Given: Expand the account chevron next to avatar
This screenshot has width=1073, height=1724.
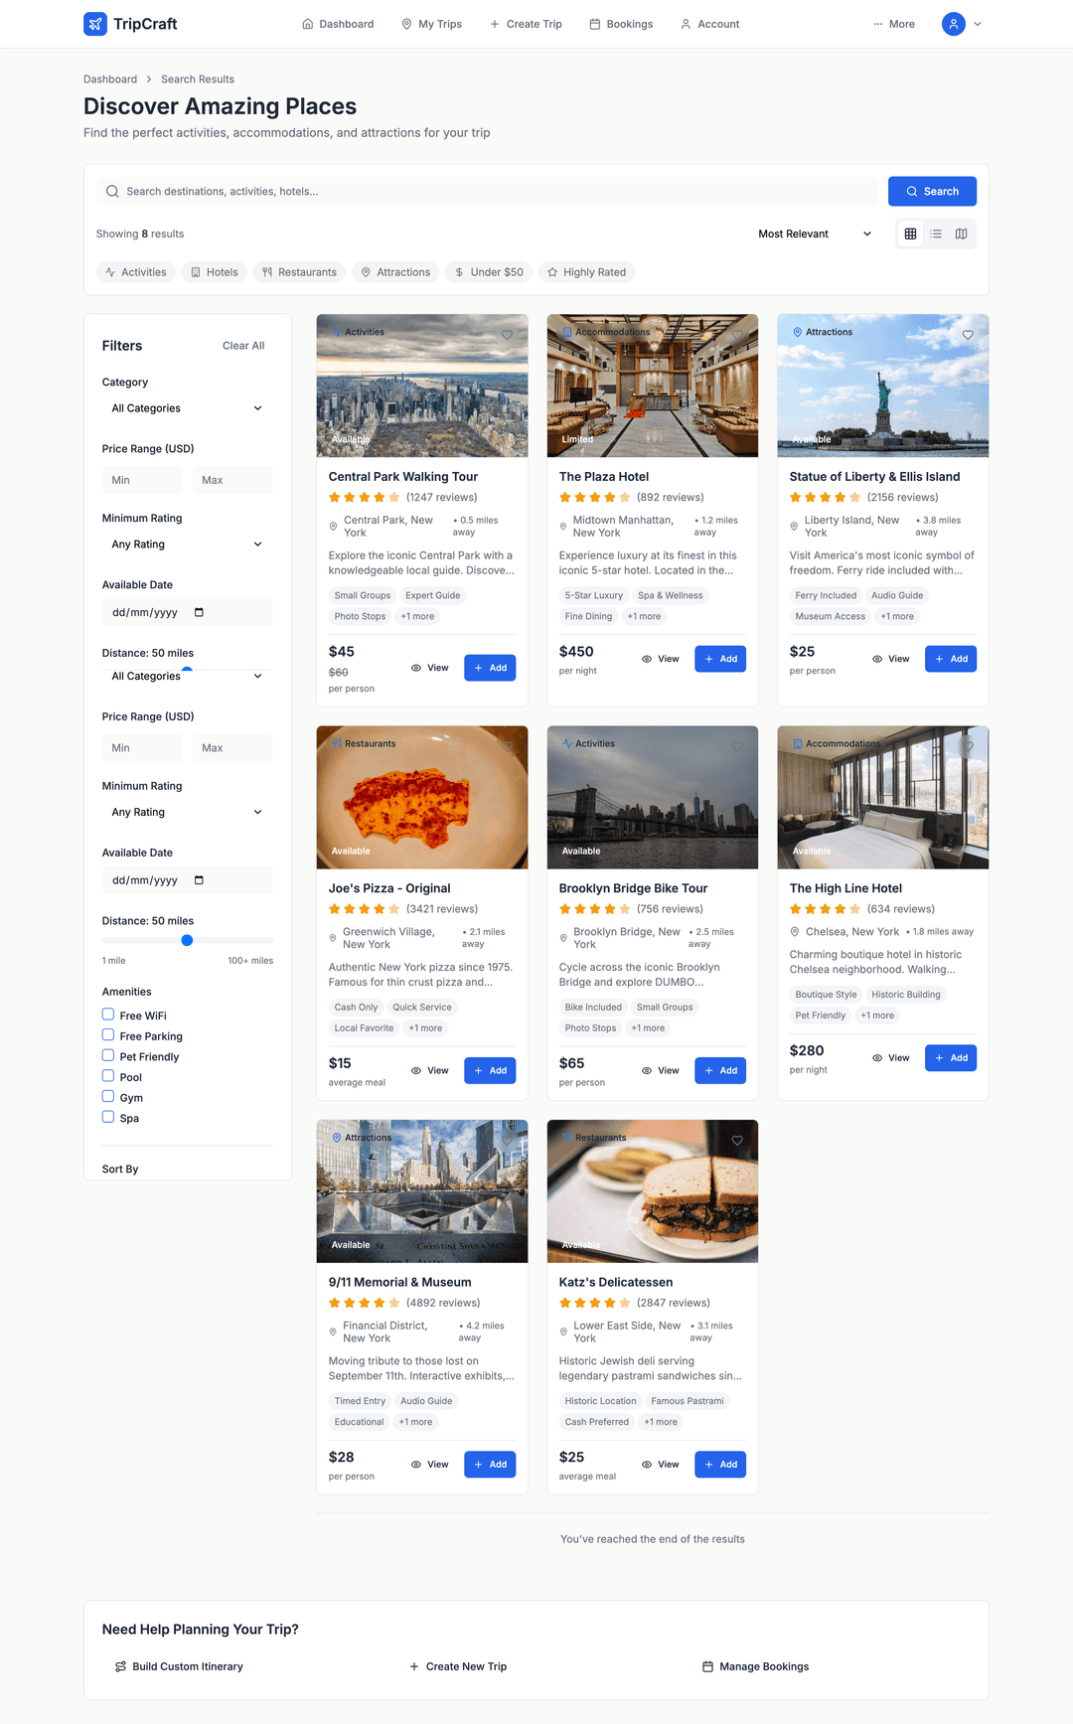Looking at the screenshot, I should (x=978, y=24).
